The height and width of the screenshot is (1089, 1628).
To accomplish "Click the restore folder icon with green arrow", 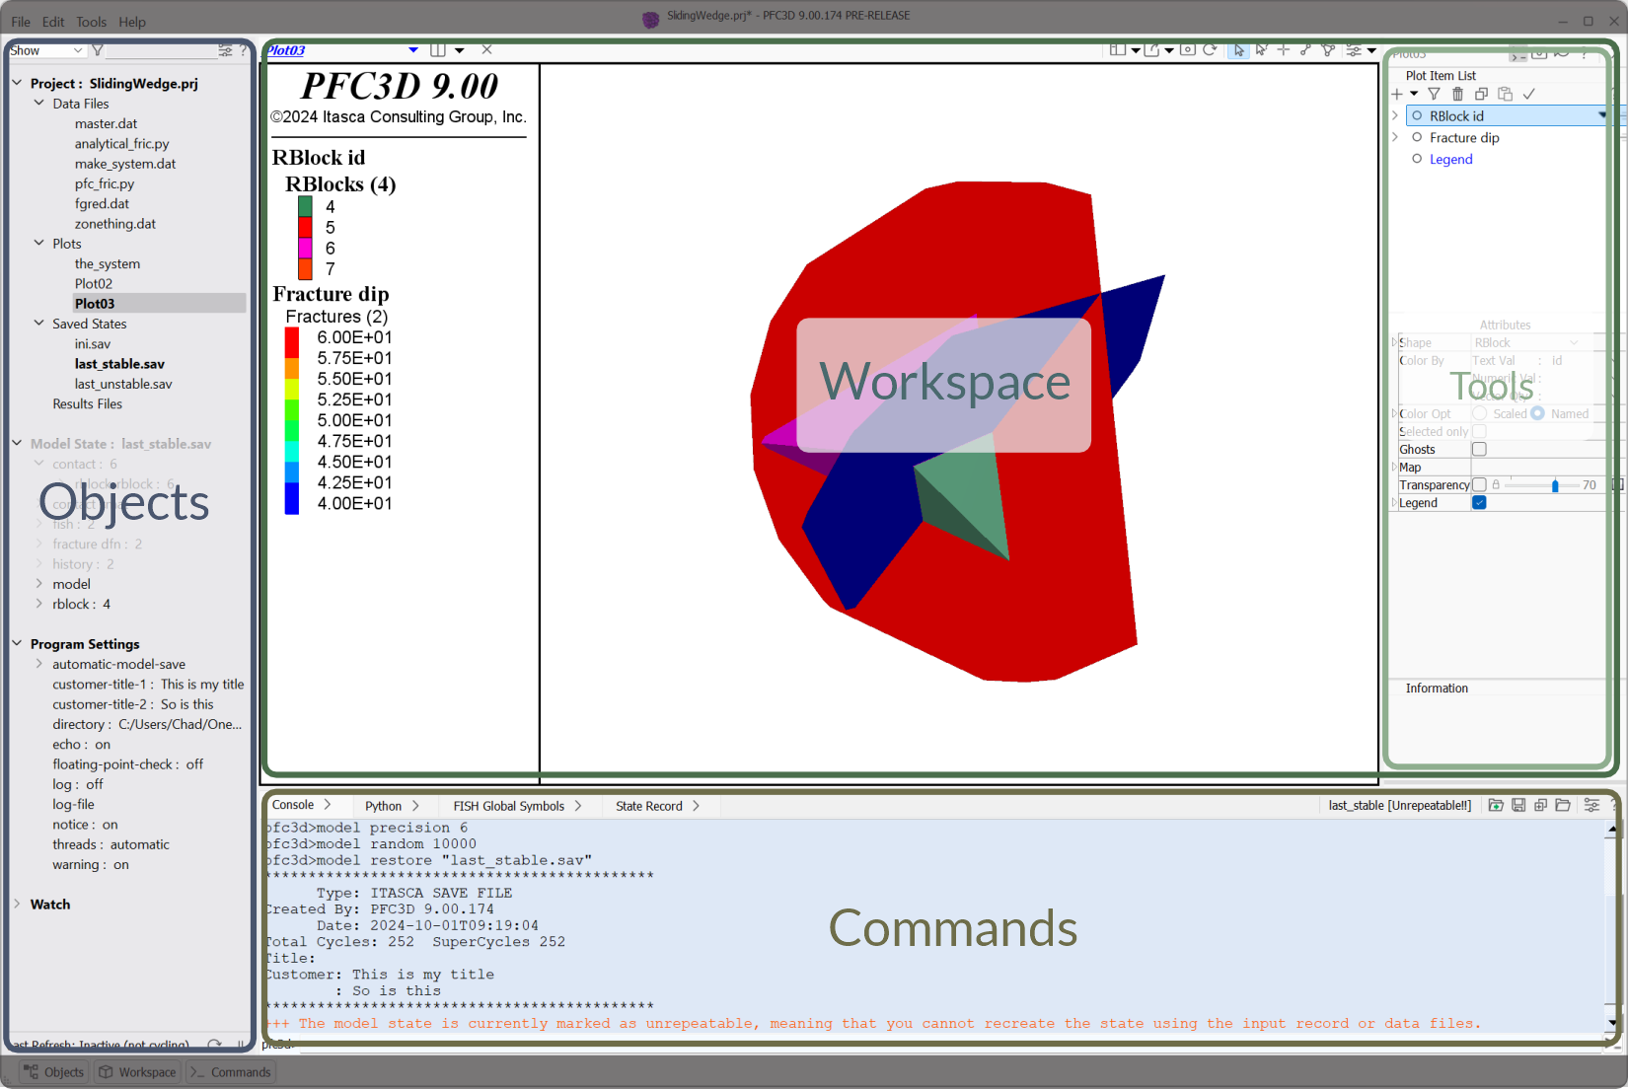I will click(x=1496, y=806).
